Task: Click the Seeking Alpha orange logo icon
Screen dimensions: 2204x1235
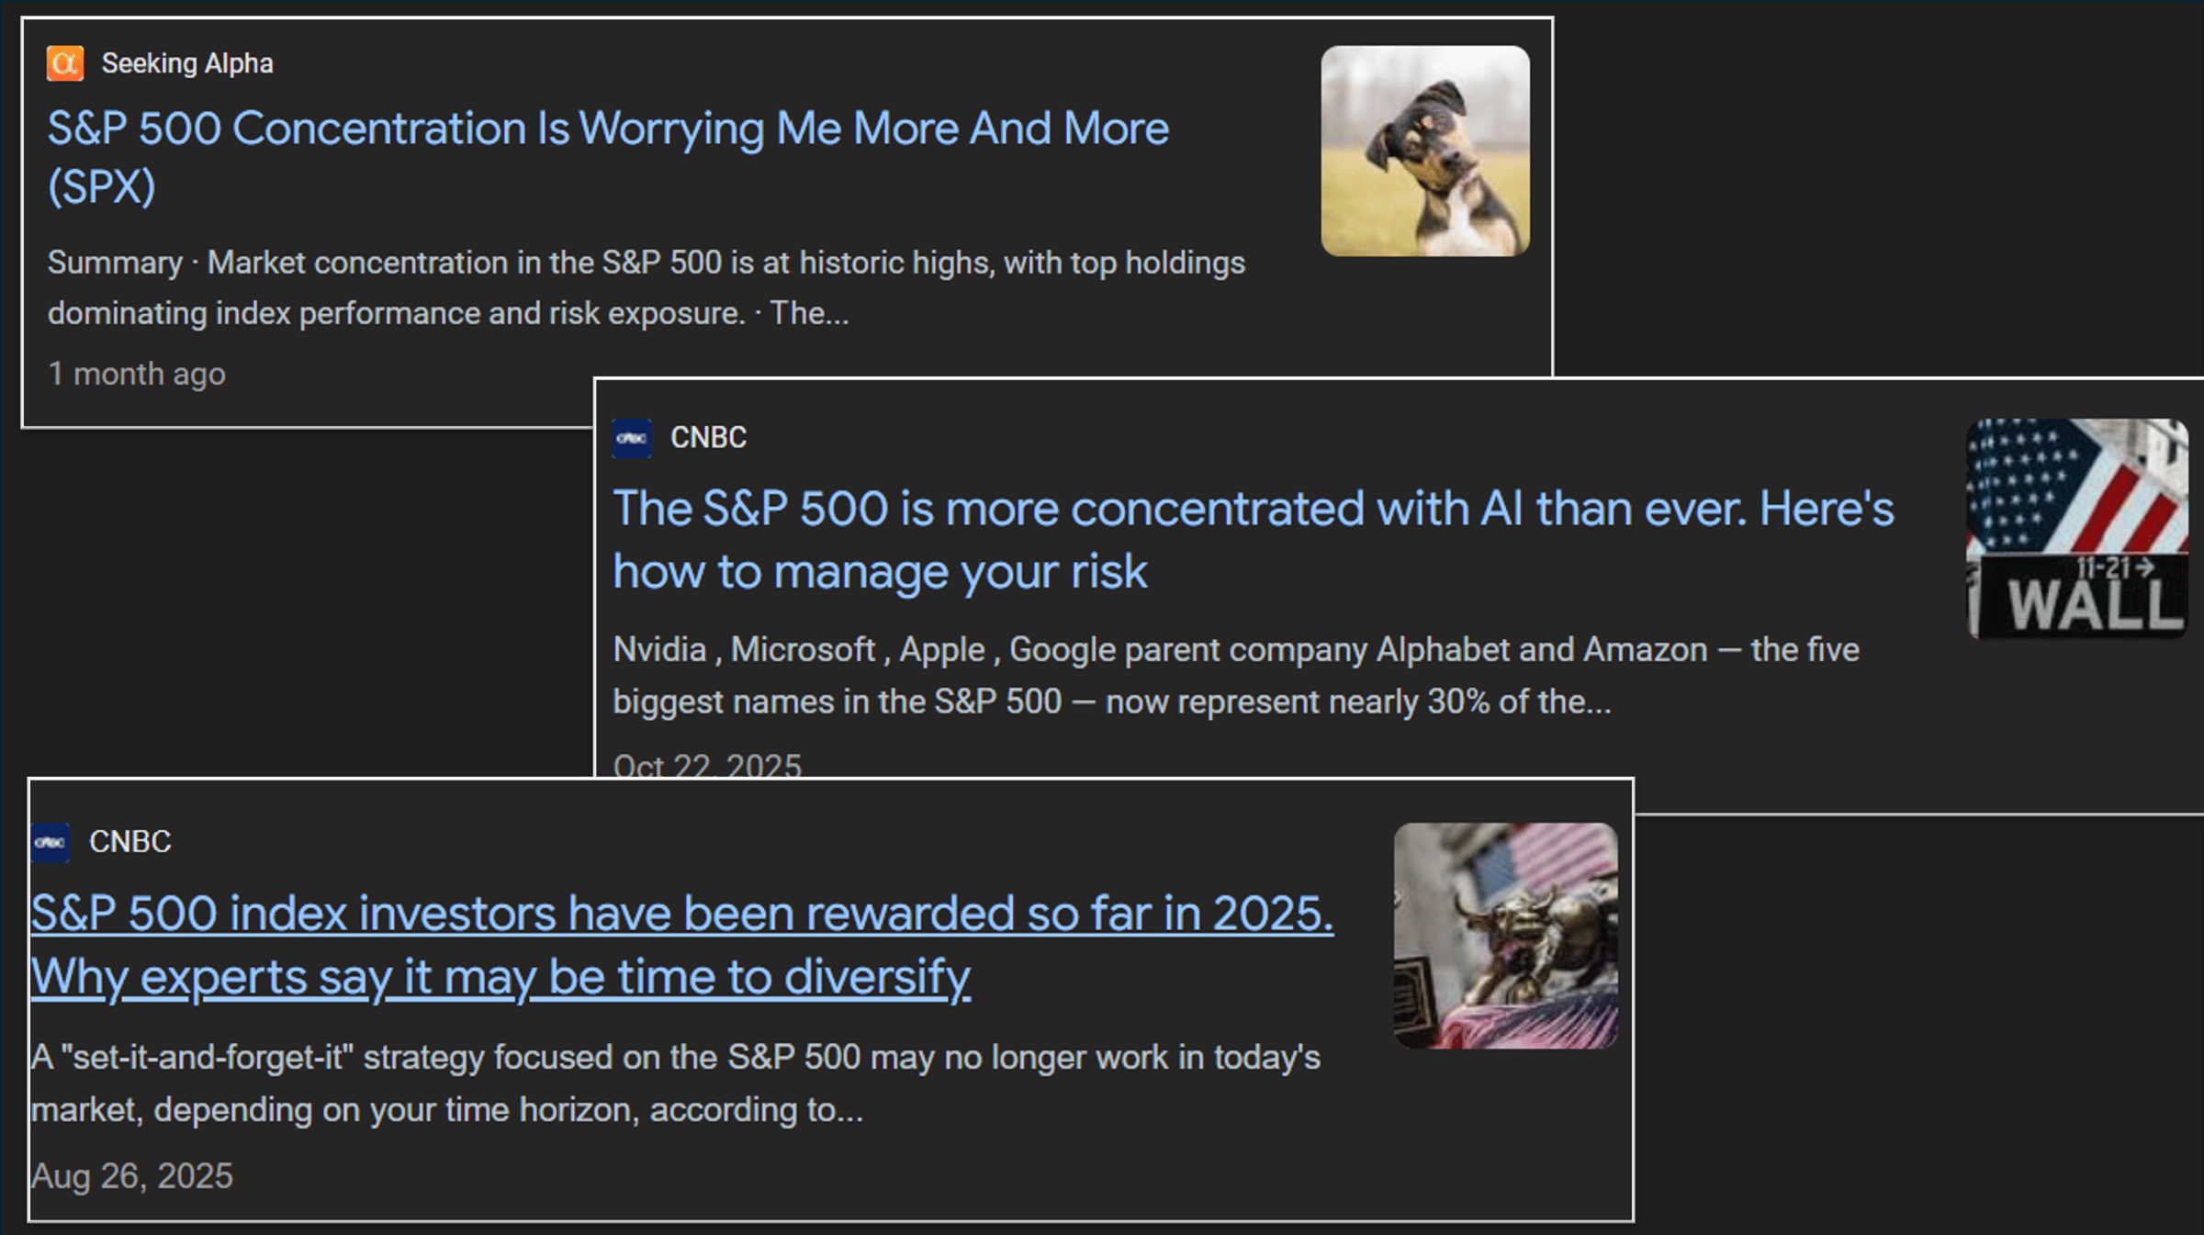Action: coord(65,63)
